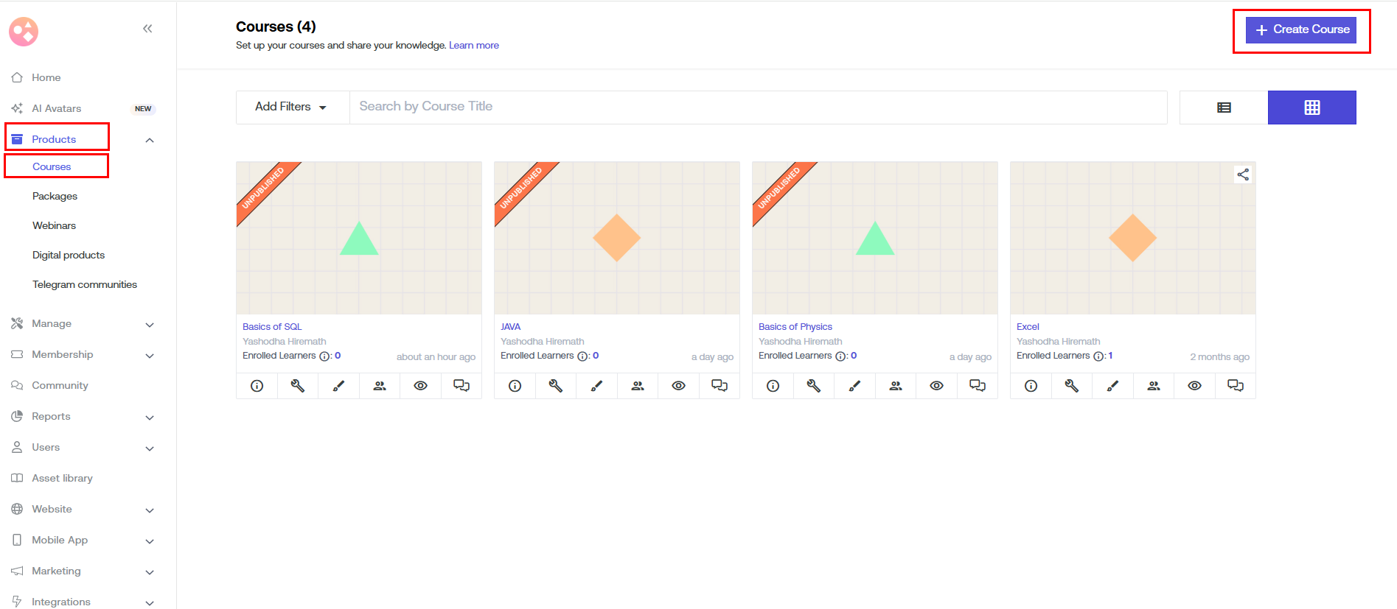Screen dimensions: 1397x609
Task: Open learners icon on Excel course
Action: pyautogui.click(x=1154, y=386)
